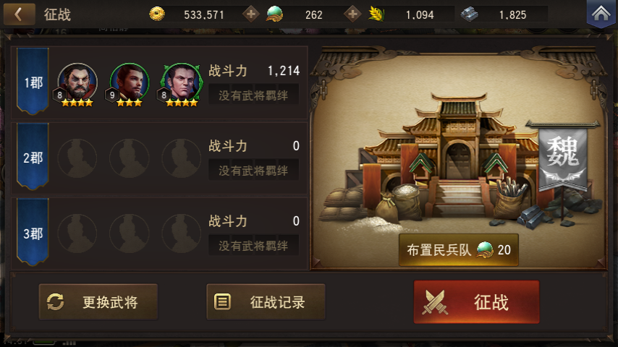The width and height of the screenshot is (618, 347).
Task: Tap the grain resource icon
Action: pos(376,14)
